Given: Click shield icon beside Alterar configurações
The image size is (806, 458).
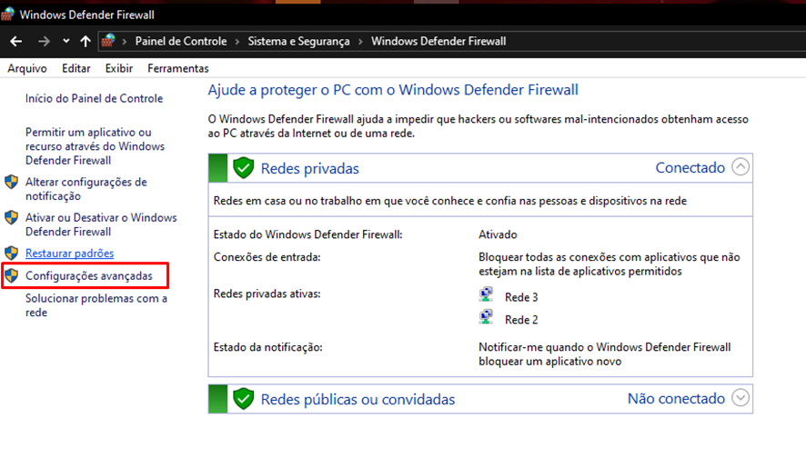Looking at the screenshot, I should coord(11,182).
